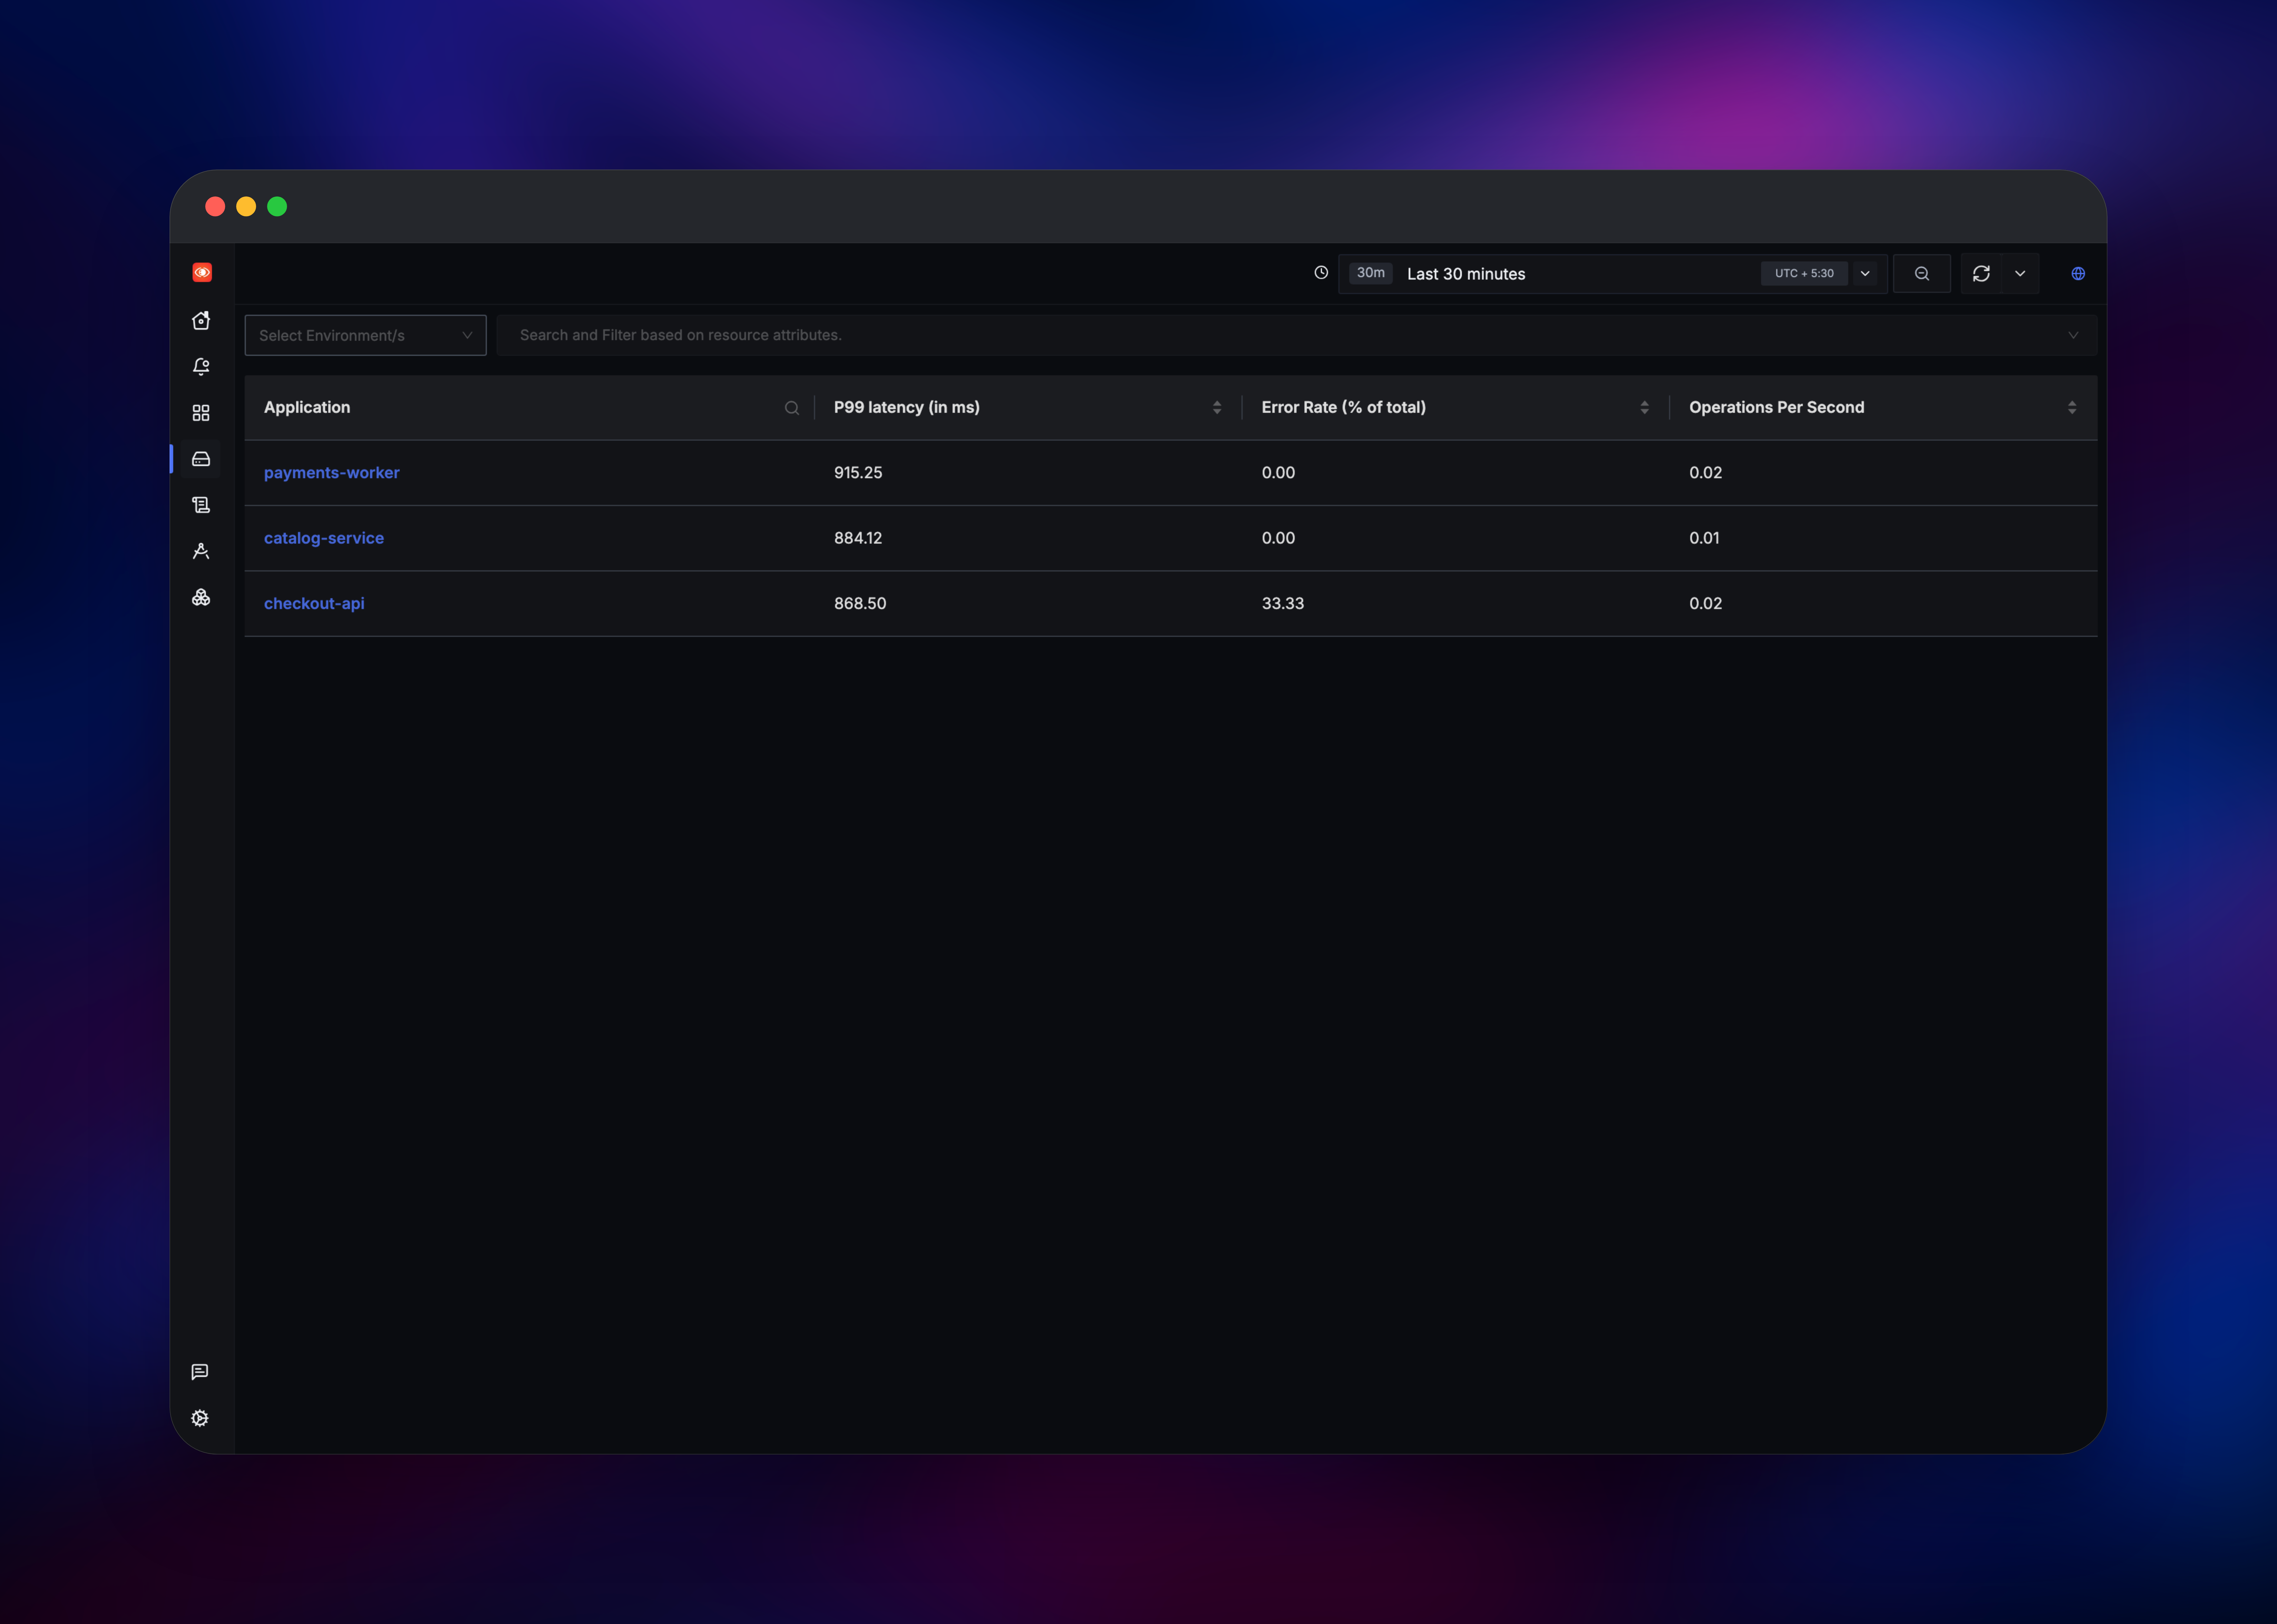Open Logs via the scroll icon
The height and width of the screenshot is (1624, 2277).
coord(201,505)
